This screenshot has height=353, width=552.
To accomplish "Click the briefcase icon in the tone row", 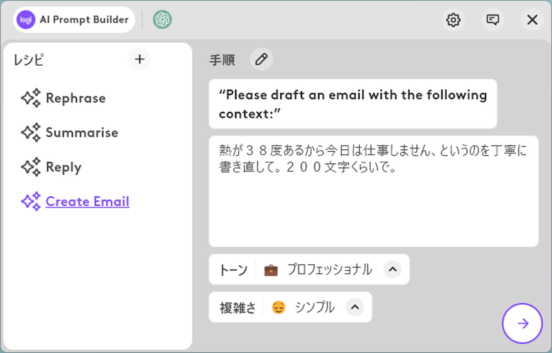I will pos(271,270).
